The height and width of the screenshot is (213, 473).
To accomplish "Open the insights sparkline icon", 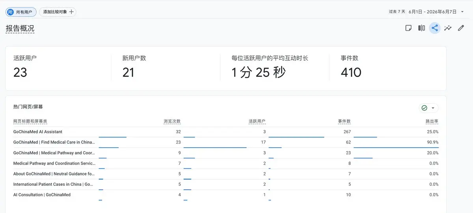I will 448,28.
